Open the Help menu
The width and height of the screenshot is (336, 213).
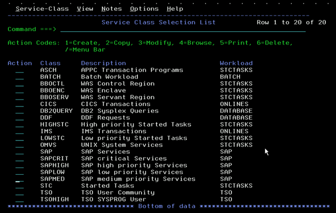tap(175, 9)
